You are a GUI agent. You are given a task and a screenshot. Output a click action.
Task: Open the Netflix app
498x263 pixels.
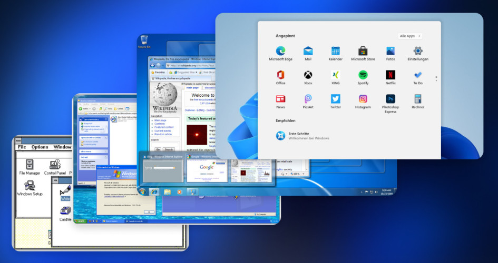[x=390, y=78]
